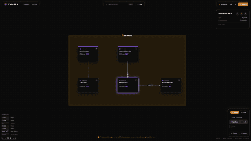Viewport: 251px width, 141px height.
Task: Click the Copy shortcut entry
Action: coord(8,117)
